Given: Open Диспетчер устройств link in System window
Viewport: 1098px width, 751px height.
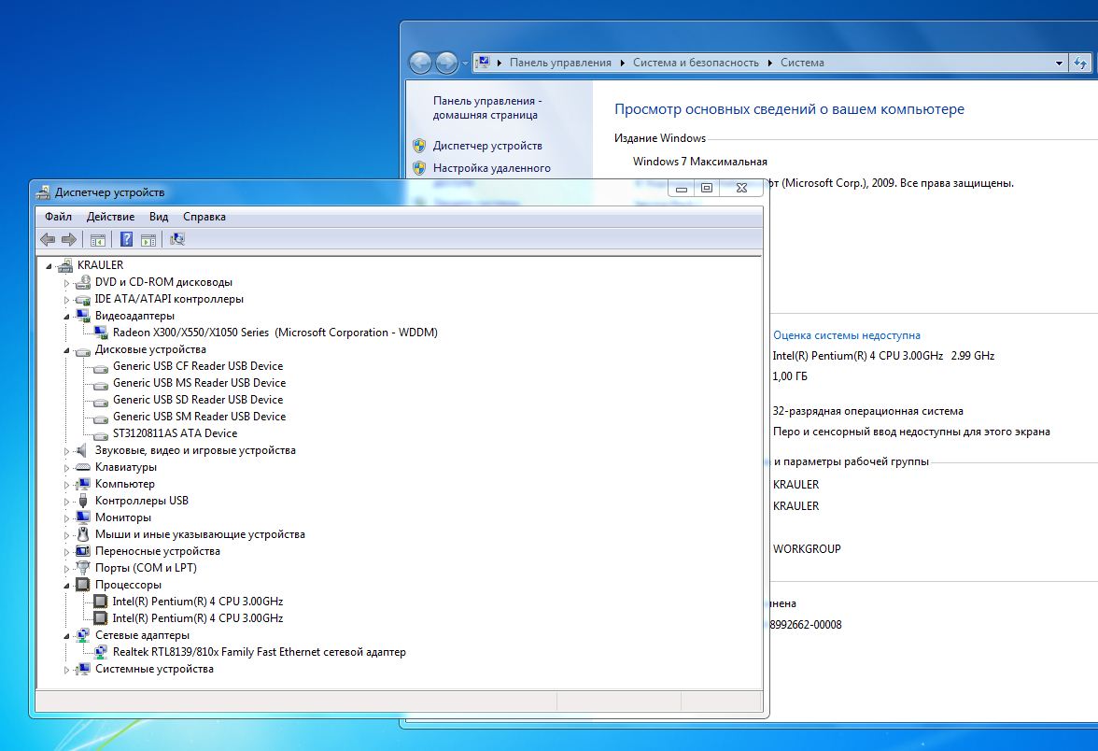Looking at the screenshot, I should point(487,146).
